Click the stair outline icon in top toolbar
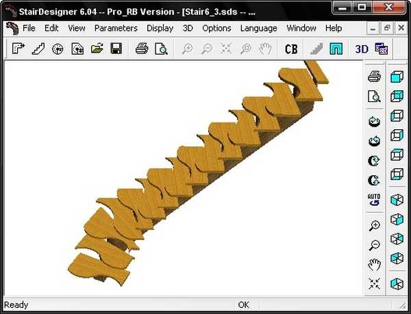Viewport: 411px width, 314px height. (38, 49)
